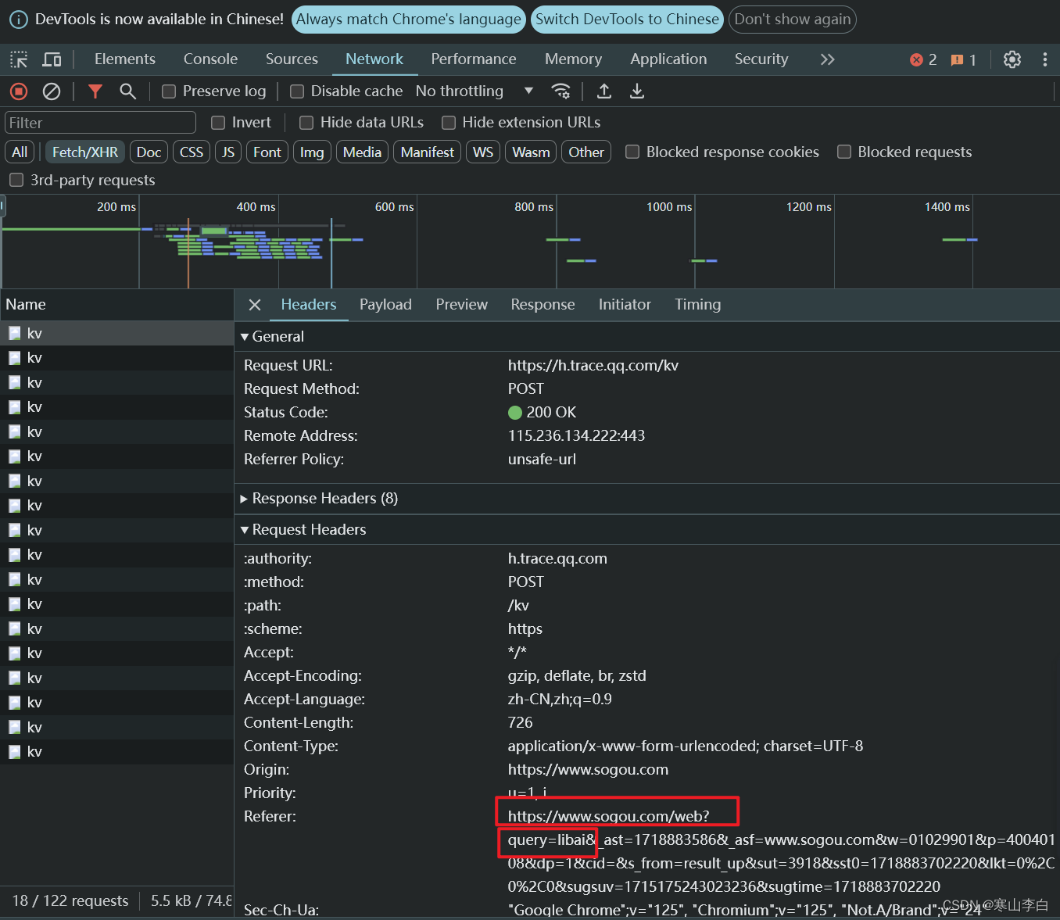Filter by Fetch/XHR requests
Viewport: 1060px width, 920px height.
85,152
